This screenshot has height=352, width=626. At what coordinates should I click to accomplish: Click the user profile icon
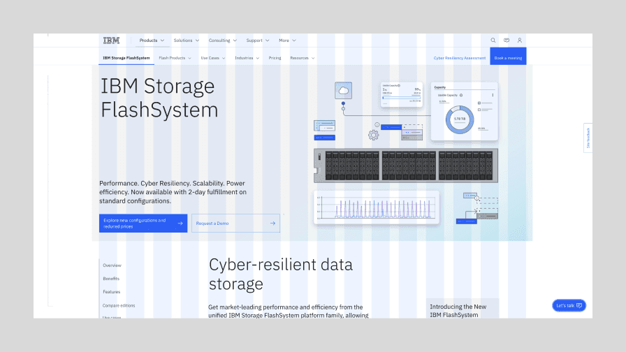(520, 41)
